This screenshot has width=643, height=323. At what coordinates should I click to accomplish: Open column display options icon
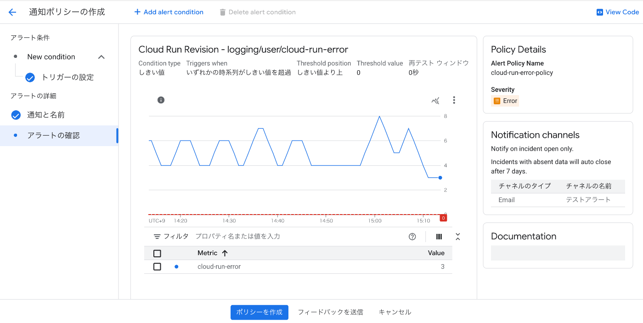pos(439,237)
